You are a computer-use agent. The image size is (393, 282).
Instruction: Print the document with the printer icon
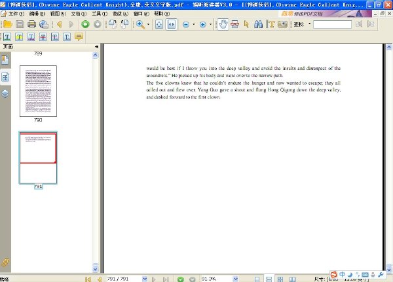pos(31,24)
